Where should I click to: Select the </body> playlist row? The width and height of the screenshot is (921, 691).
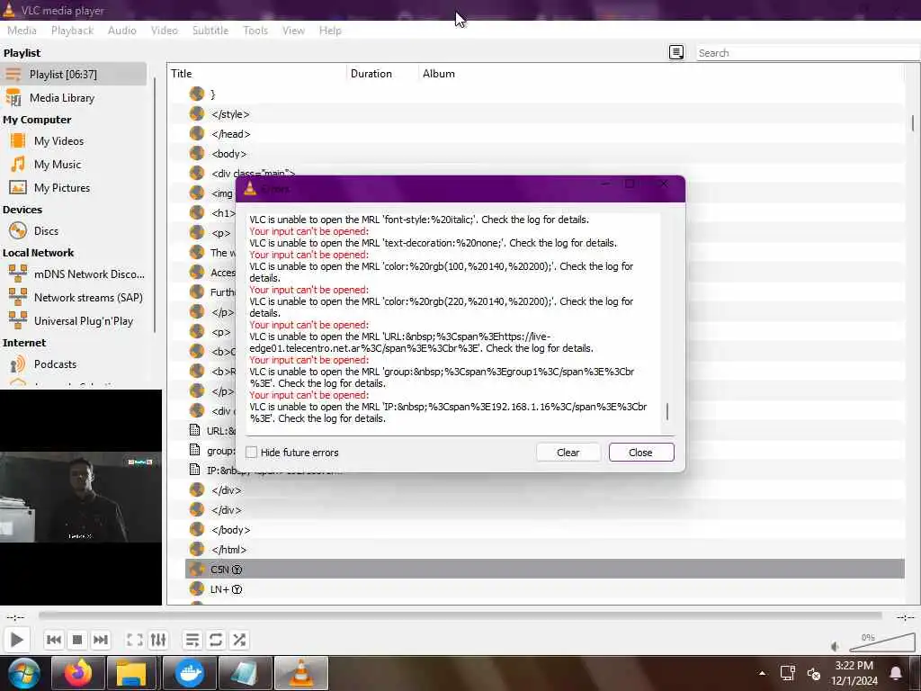tap(544, 529)
